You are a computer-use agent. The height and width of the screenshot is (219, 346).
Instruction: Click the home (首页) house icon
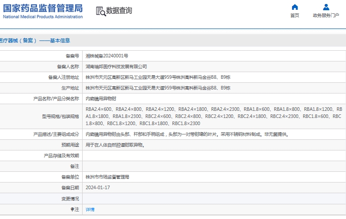295,7
